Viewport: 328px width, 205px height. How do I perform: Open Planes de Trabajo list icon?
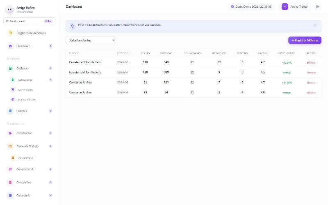(x=10, y=146)
